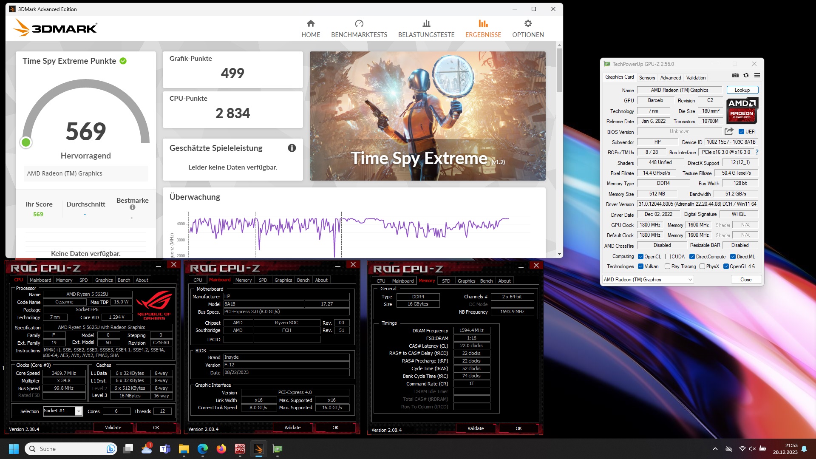Viewport: 816px width, 459px height.
Task: Switch to the Validation tab in GPU-Z
Action: (696, 78)
